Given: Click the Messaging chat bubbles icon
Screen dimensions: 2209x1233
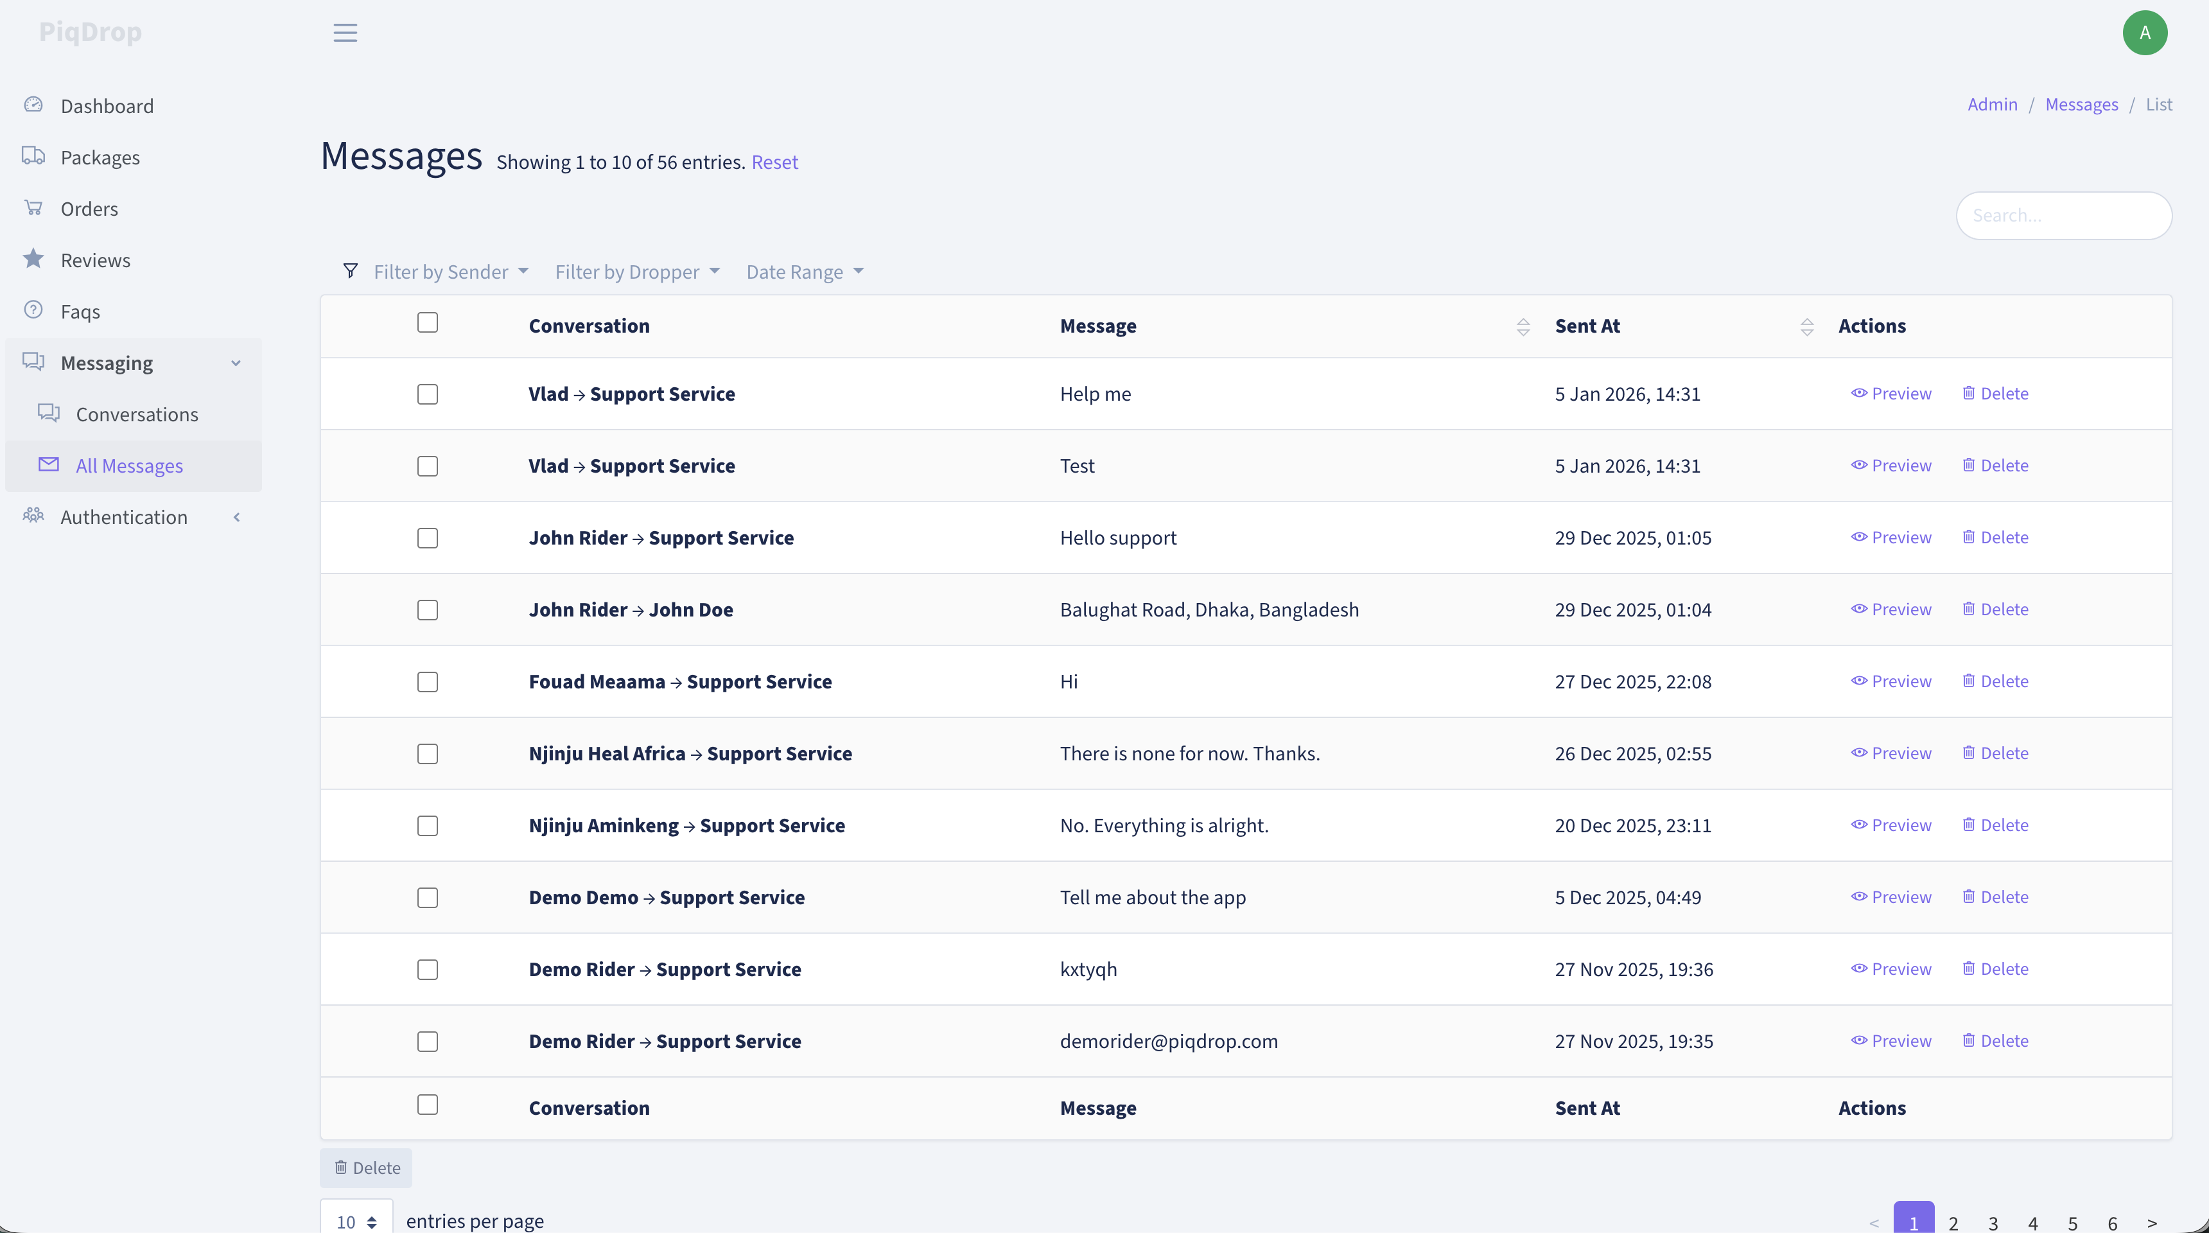Looking at the screenshot, I should click(33, 362).
